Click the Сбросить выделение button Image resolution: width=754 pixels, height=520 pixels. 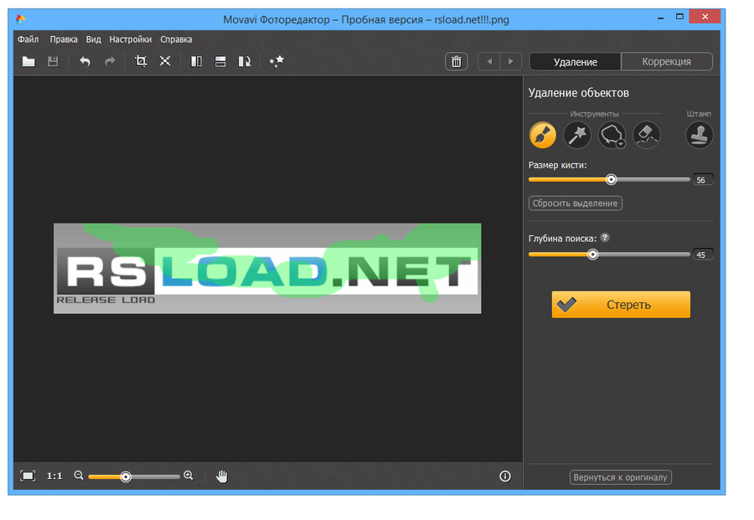(575, 203)
